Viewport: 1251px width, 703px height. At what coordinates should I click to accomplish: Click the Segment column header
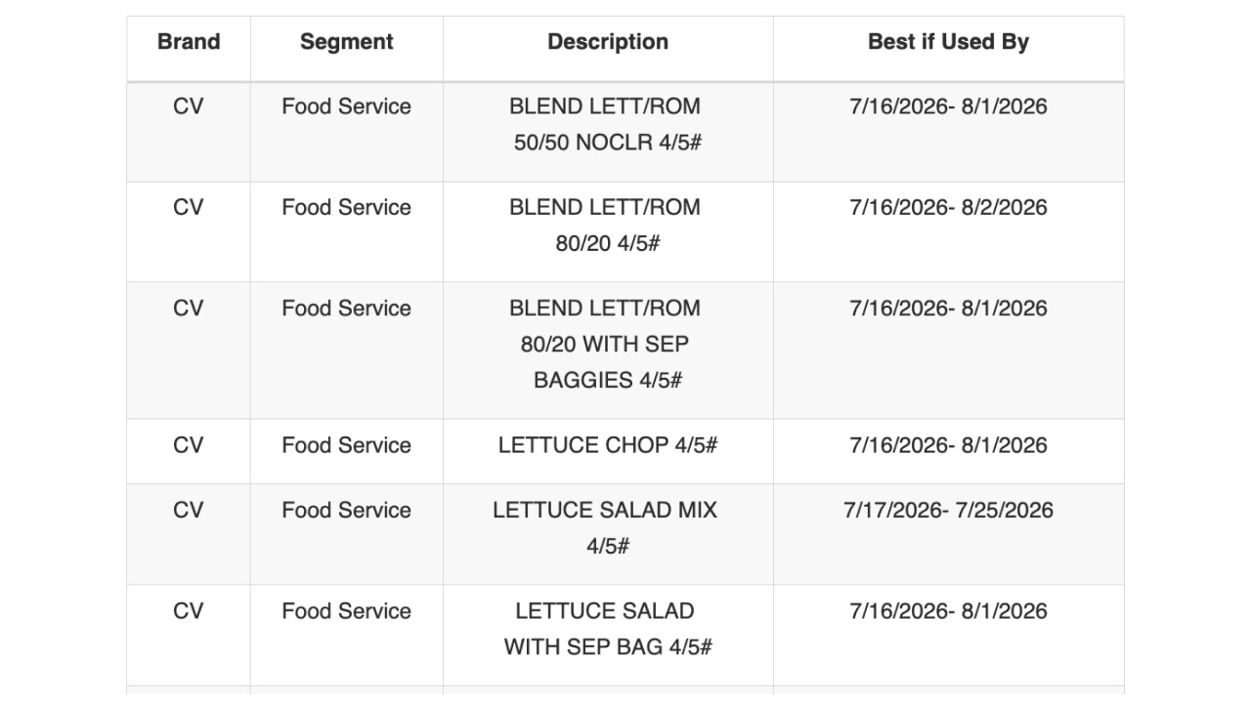click(x=347, y=42)
